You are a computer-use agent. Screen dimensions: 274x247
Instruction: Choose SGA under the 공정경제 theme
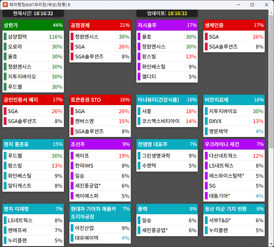[x=100, y=47]
